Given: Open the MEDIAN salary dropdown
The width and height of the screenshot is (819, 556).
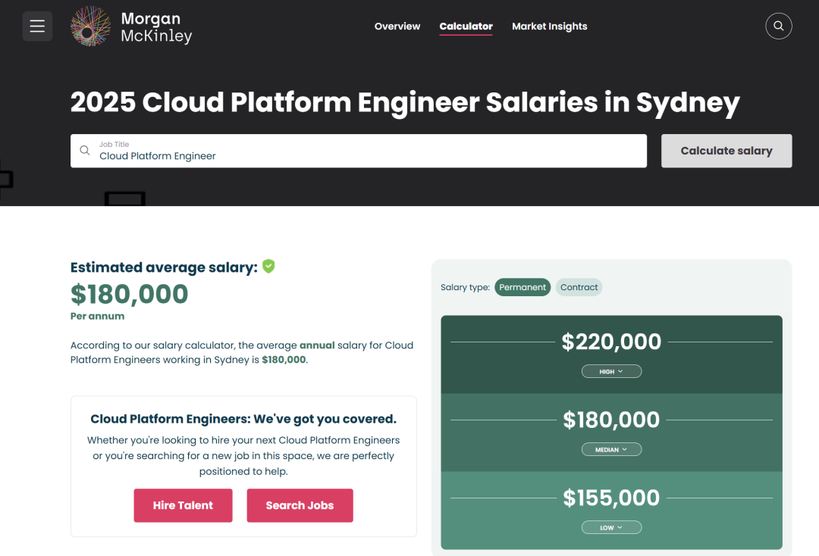Looking at the screenshot, I should click(611, 449).
